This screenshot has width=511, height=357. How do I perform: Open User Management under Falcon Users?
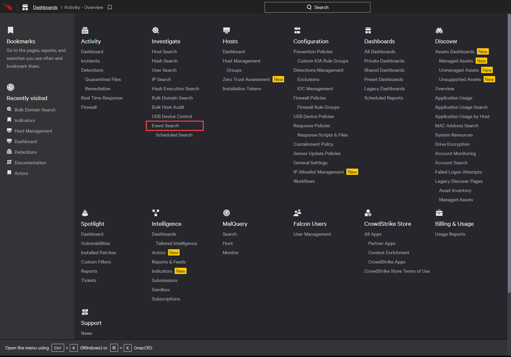coord(312,234)
